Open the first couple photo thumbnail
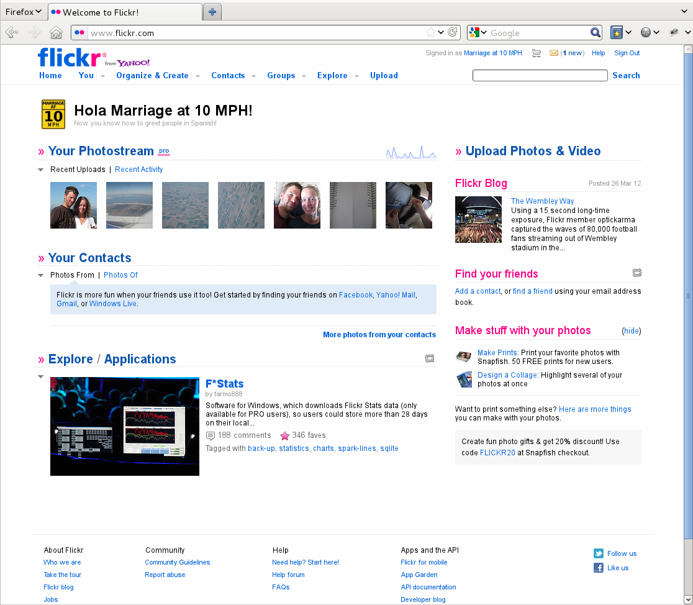This screenshot has width=693, height=605. [73, 205]
